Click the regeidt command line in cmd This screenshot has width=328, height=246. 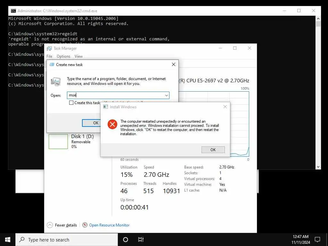(43, 34)
